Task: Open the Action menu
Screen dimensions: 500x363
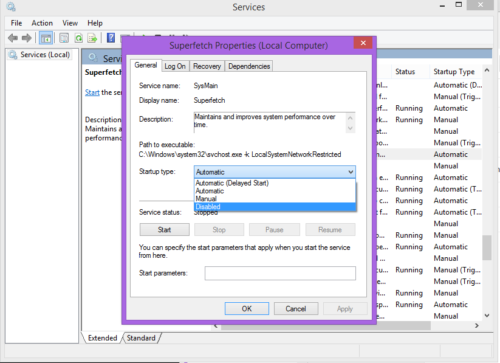Action: [42, 23]
